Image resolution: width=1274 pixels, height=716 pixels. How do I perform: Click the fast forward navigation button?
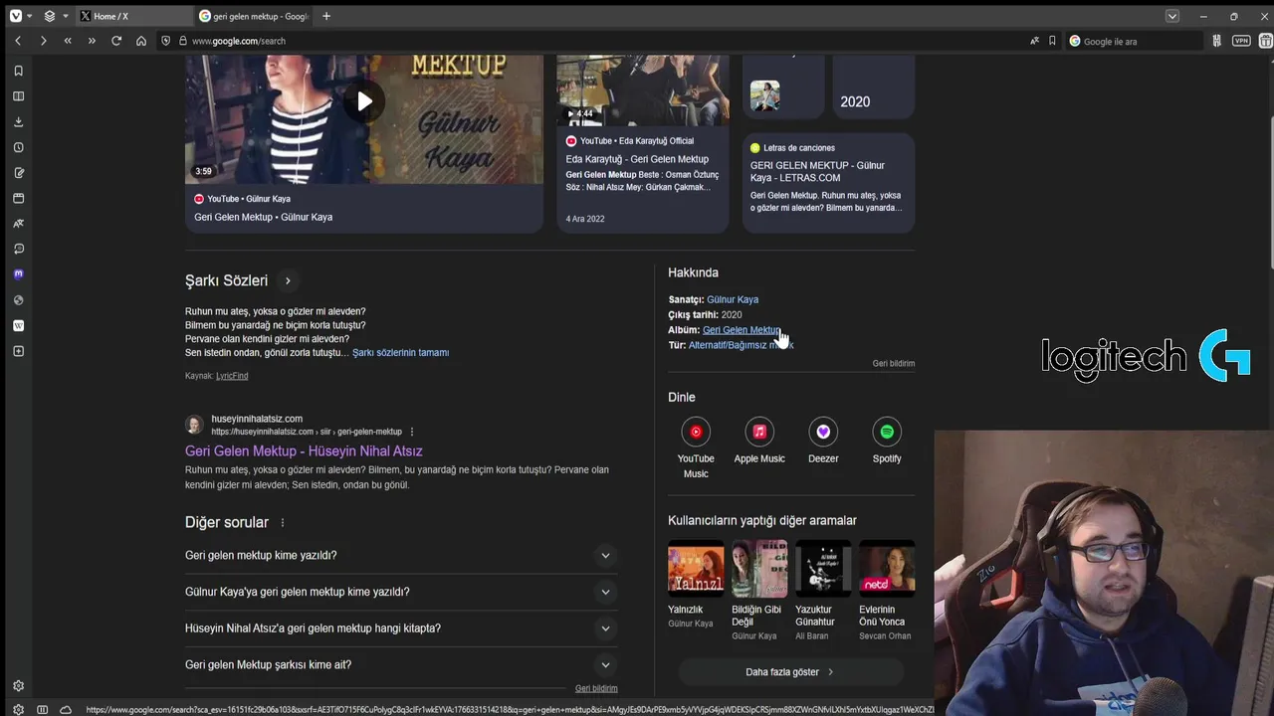tap(92, 41)
